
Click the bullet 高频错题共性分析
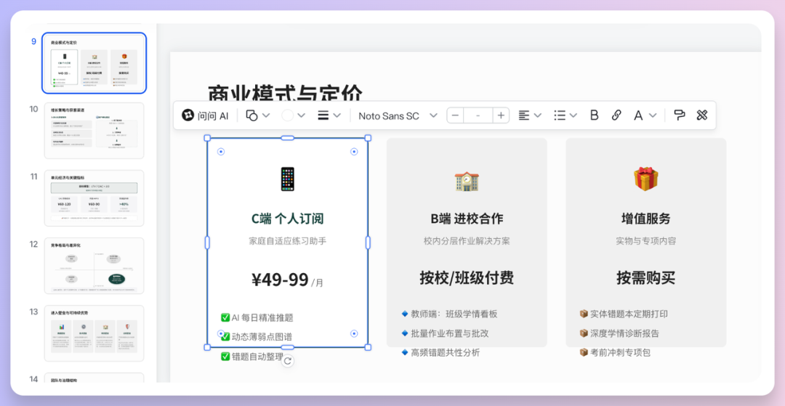(x=440, y=352)
